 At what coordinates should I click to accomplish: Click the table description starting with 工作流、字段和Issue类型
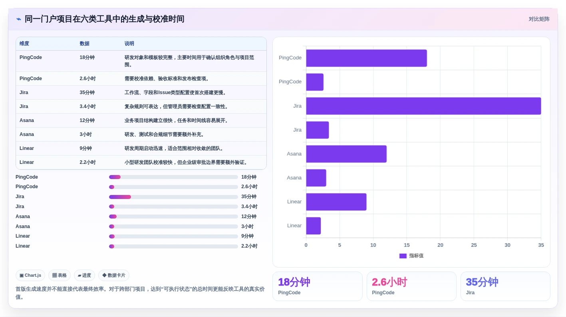point(176,93)
